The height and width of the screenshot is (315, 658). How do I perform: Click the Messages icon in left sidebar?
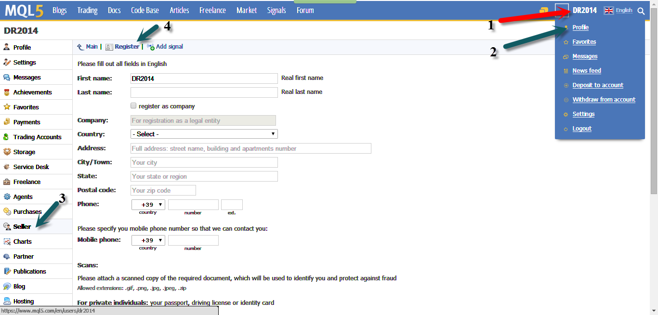tap(7, 77)
